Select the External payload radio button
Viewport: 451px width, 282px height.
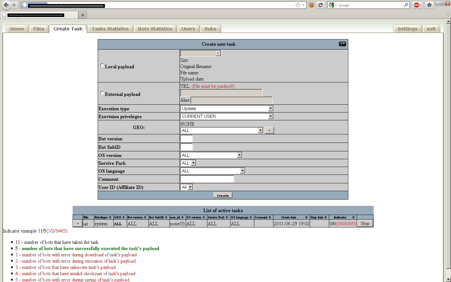click(102, 93)
